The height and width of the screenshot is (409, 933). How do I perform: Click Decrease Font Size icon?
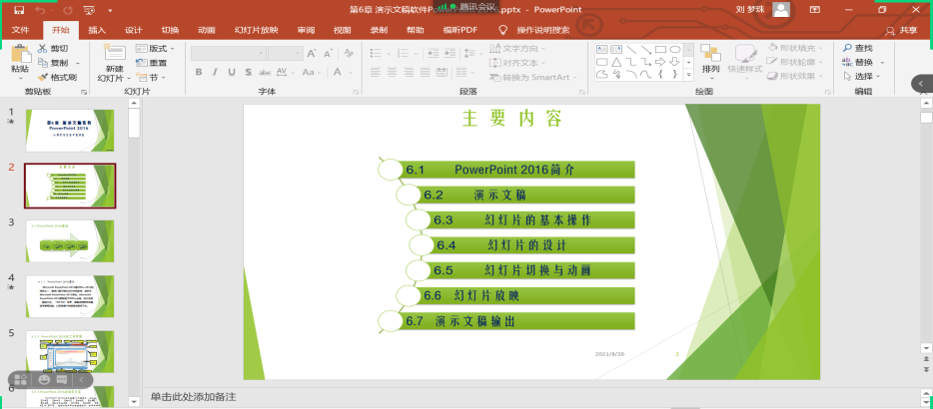pos(328,54)
